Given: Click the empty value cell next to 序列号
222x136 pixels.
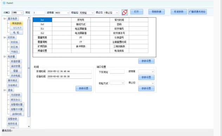Looking at the screenshot, I should 100,20.
